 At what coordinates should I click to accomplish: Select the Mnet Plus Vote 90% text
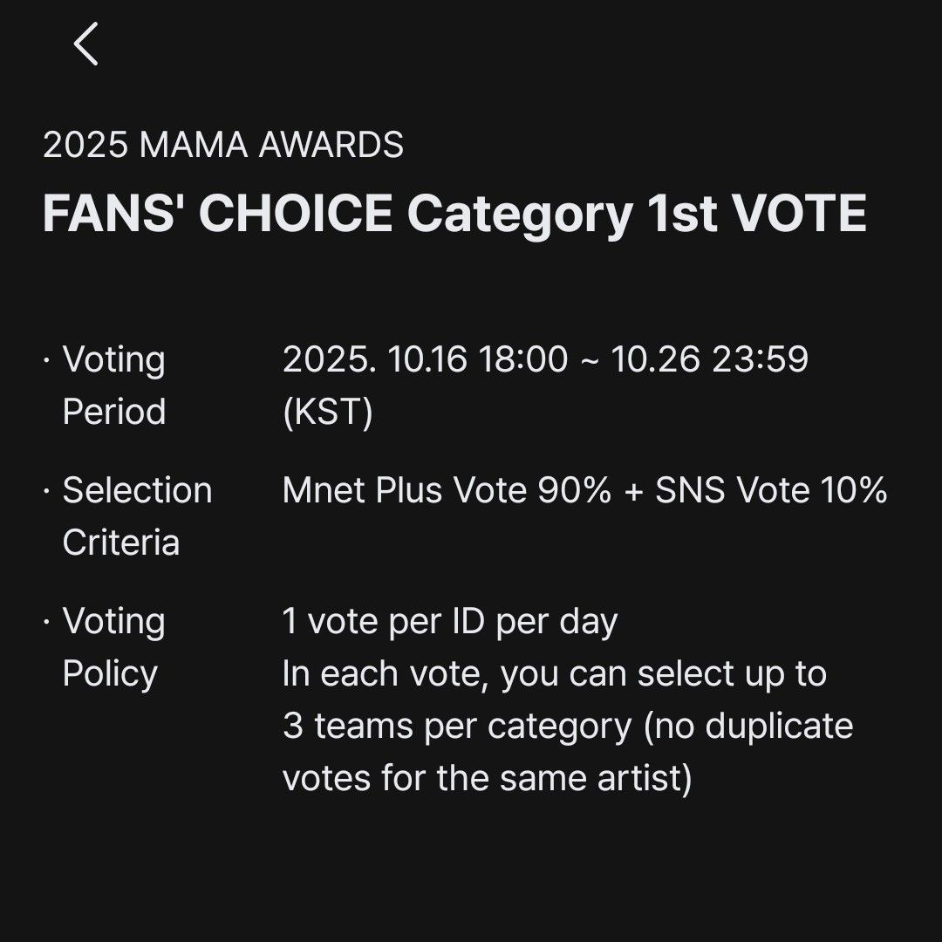click(447, 490)
